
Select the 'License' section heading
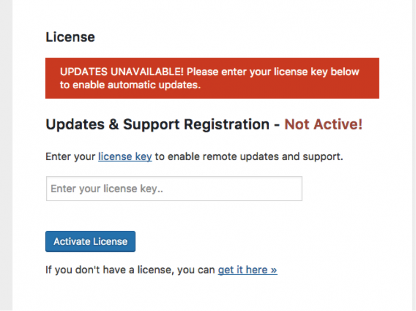tap(70, 37)
